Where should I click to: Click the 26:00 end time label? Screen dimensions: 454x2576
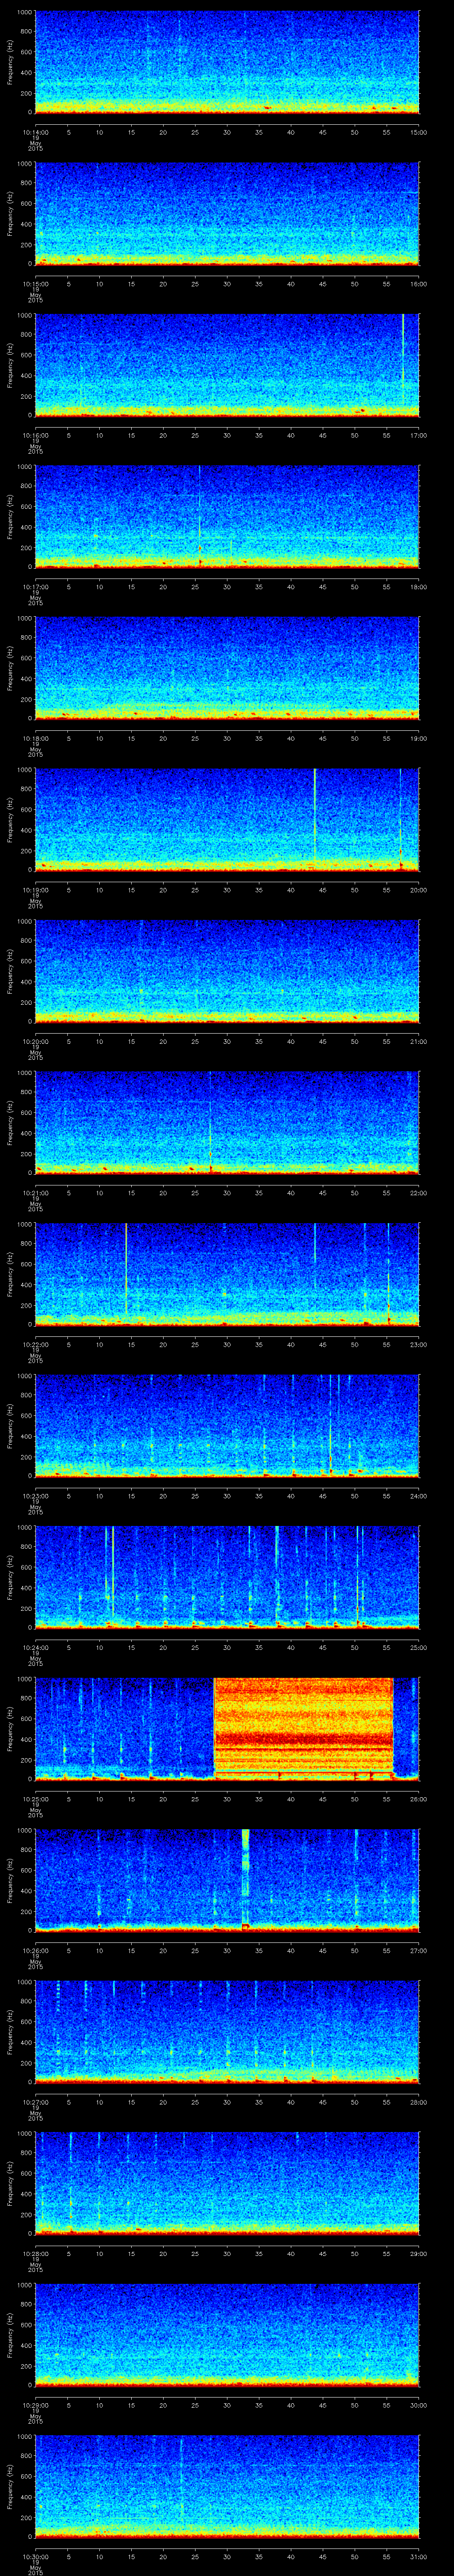[x=419, y=1799]
